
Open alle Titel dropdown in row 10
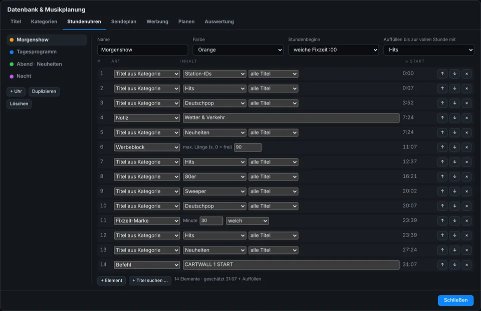[x=274, y=206]
